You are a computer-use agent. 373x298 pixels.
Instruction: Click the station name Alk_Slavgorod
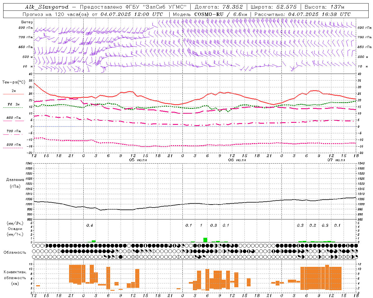[47, 7]
